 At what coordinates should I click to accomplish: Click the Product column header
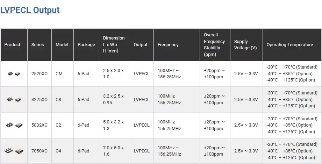pyautogui.click(x=12, y=45)
